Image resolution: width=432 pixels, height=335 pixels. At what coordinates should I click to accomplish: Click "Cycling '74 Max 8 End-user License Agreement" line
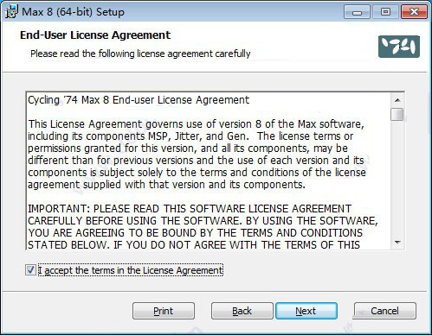pyautogui.click(x=139, y=100)
